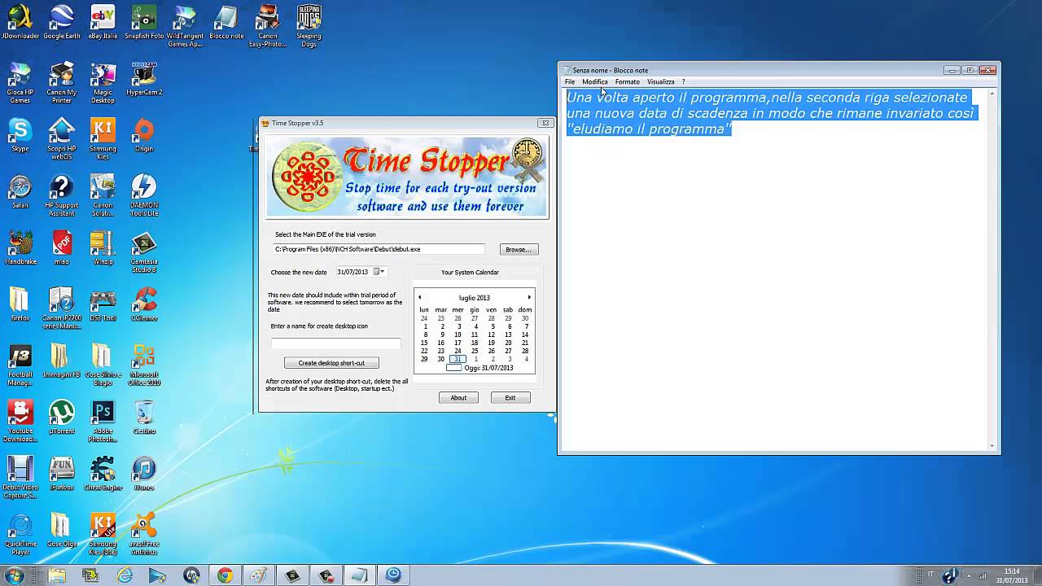Open the Camtasia Studio 8 shortcut
Image resolution: width=1042 pixels, height=586 pixels.
(144, 251)
